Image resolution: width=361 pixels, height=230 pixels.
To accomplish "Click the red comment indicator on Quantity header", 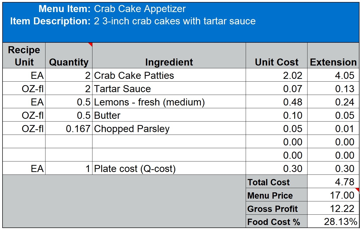I will [x=91, y=44].
